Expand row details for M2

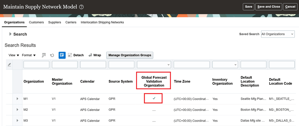pyautogui.click(x=17, y=110)
